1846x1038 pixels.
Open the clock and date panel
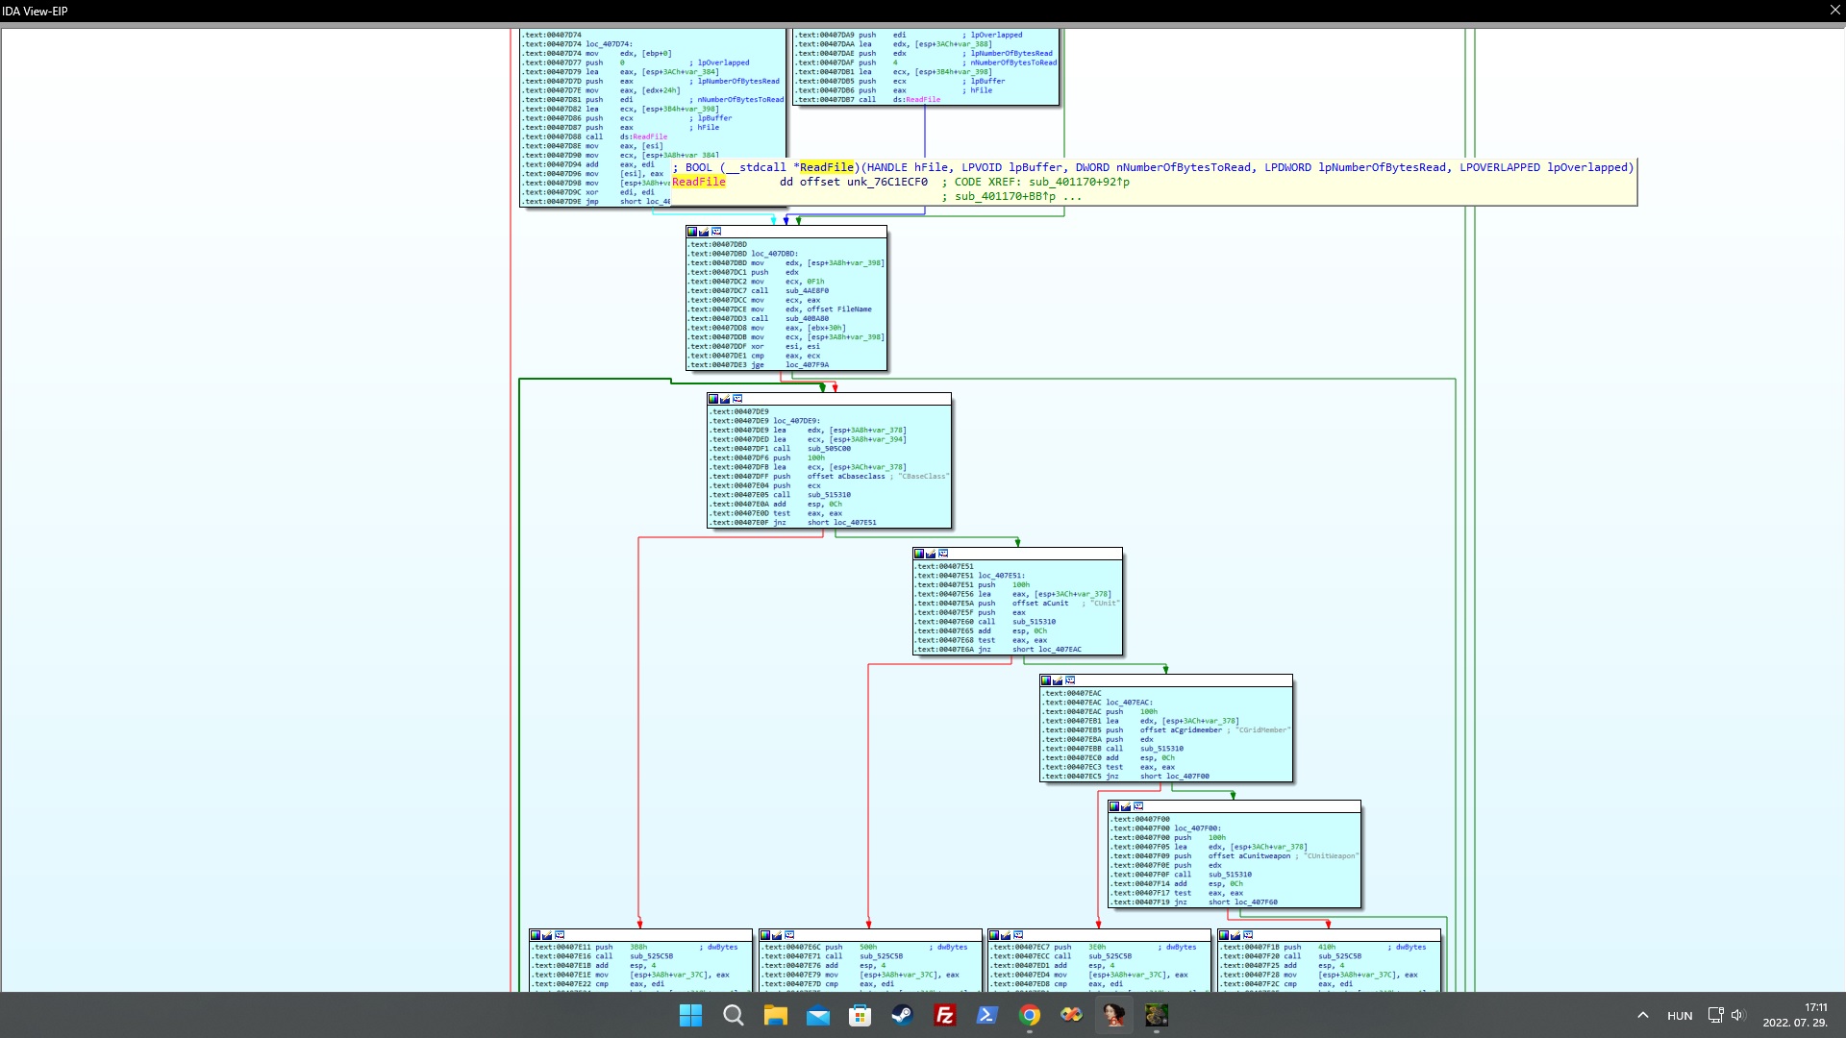[1794, 1015]
